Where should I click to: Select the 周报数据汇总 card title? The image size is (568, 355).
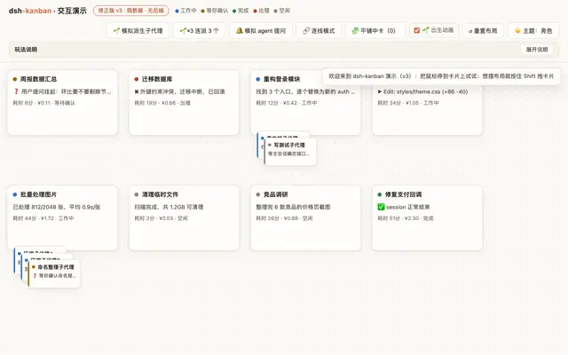pos(38,79)
